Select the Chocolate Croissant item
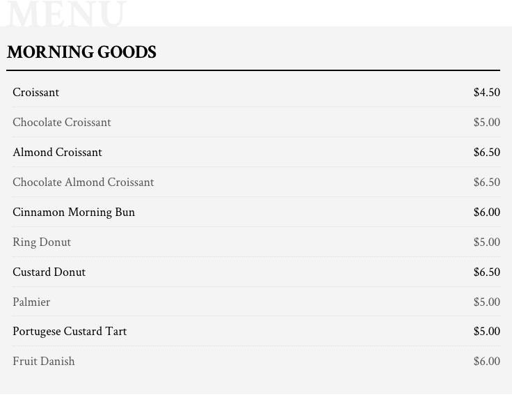 [x=62, y=123]
